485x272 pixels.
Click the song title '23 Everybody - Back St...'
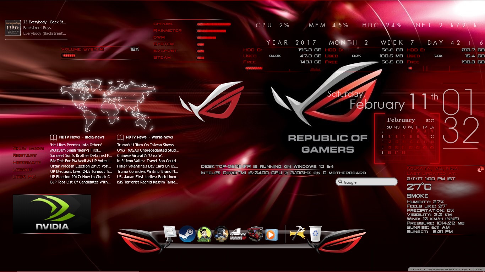(x=45, y=22)
